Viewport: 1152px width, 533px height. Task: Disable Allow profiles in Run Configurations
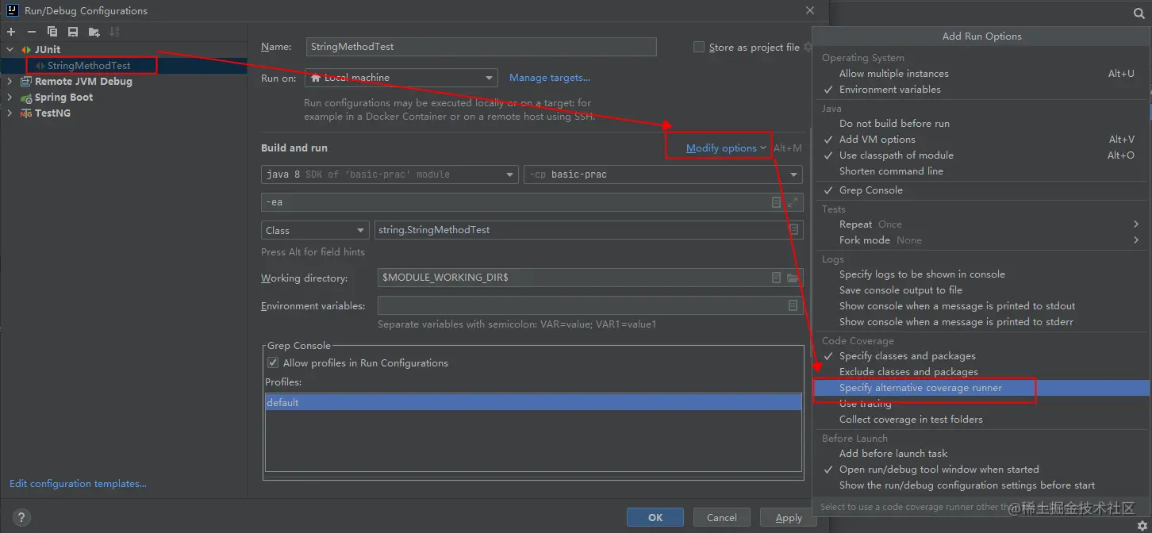click(x=272, y=362)
